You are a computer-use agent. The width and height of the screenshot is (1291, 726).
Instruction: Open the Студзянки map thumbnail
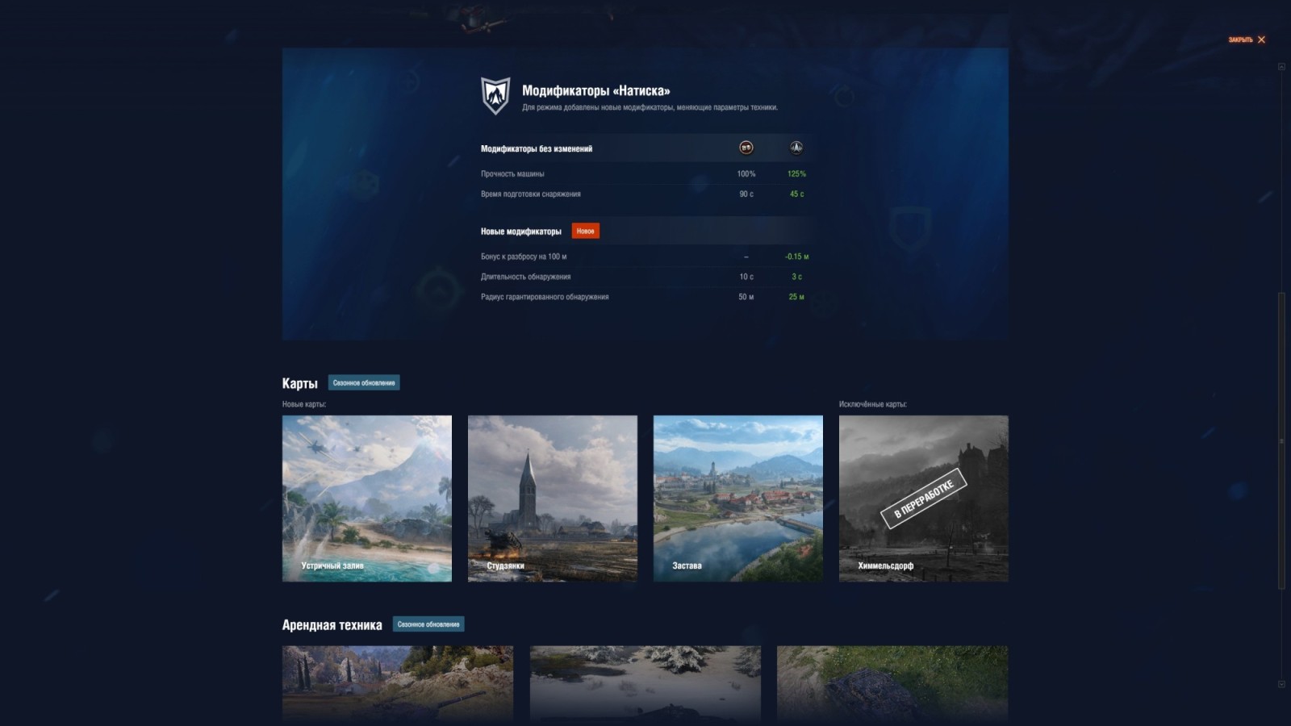(553, 498)
